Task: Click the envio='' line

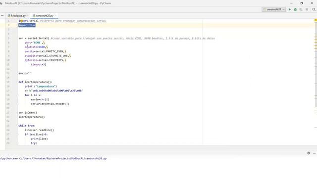Action: coord(25,73)
